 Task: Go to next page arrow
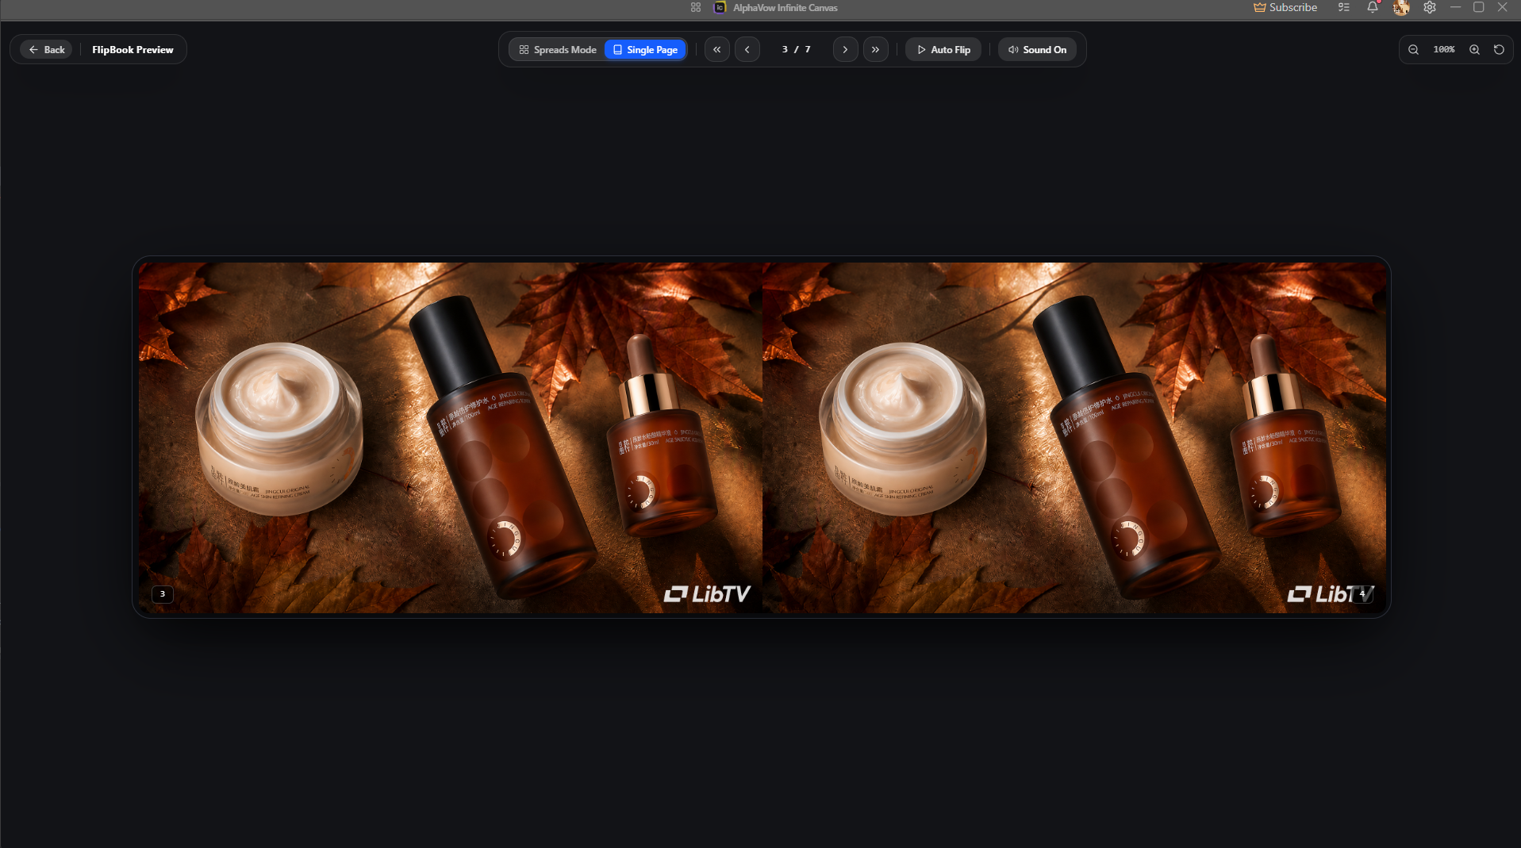pyautogui.click(x=845, y=49)
